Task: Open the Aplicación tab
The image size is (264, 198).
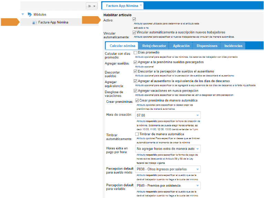Action: pos(181,46)
